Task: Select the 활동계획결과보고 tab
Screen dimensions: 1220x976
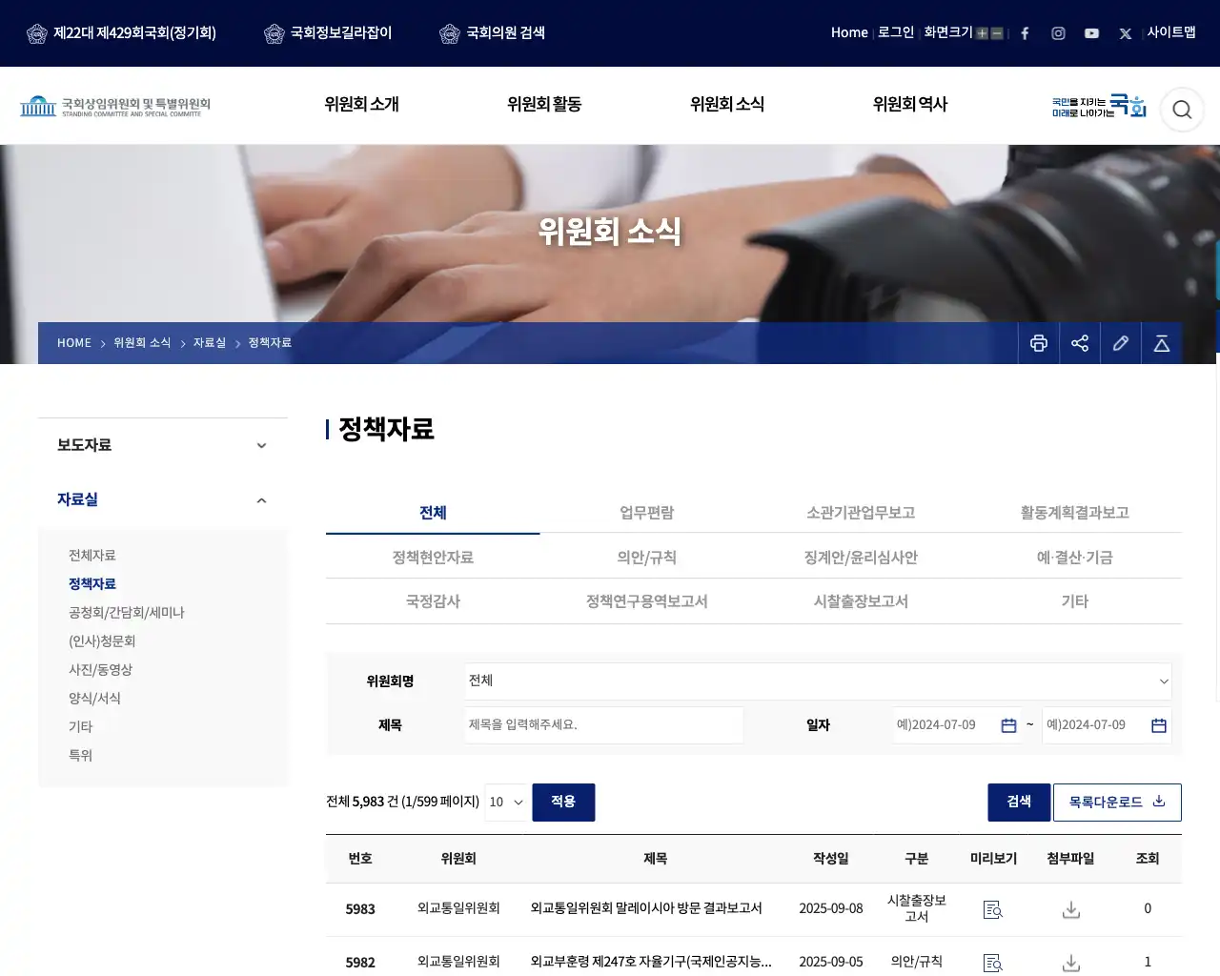Action: [x=1075, y=513]
